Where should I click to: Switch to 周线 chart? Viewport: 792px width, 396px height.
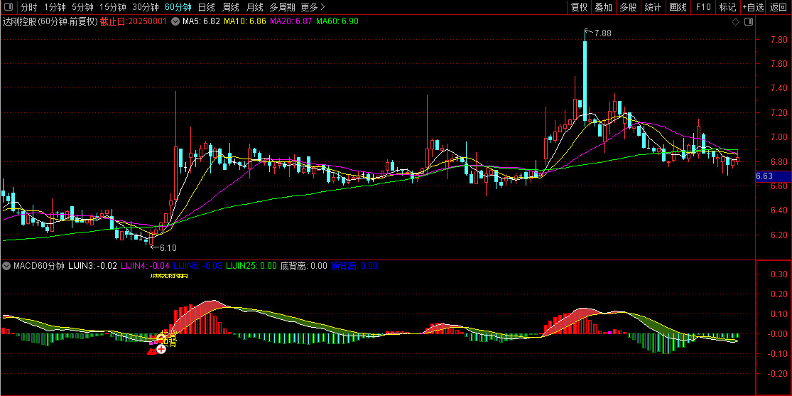(230, 7)
